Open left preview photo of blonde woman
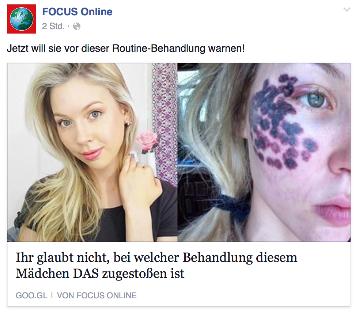The width and height of the screenshot is (359, 310). [92, 152]
